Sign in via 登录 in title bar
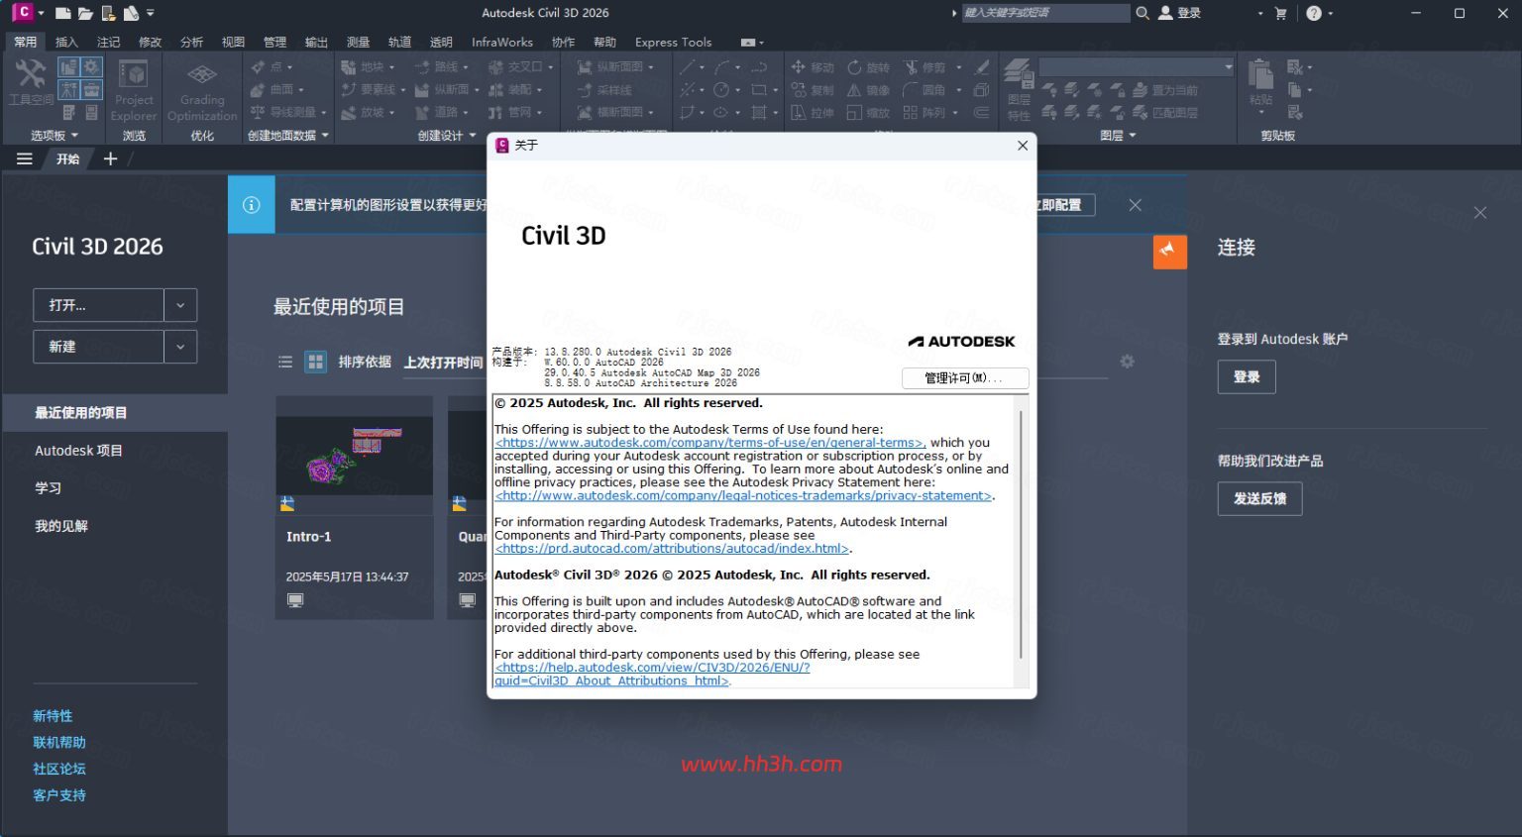The image size is (1522, 837). [1179, 13]
